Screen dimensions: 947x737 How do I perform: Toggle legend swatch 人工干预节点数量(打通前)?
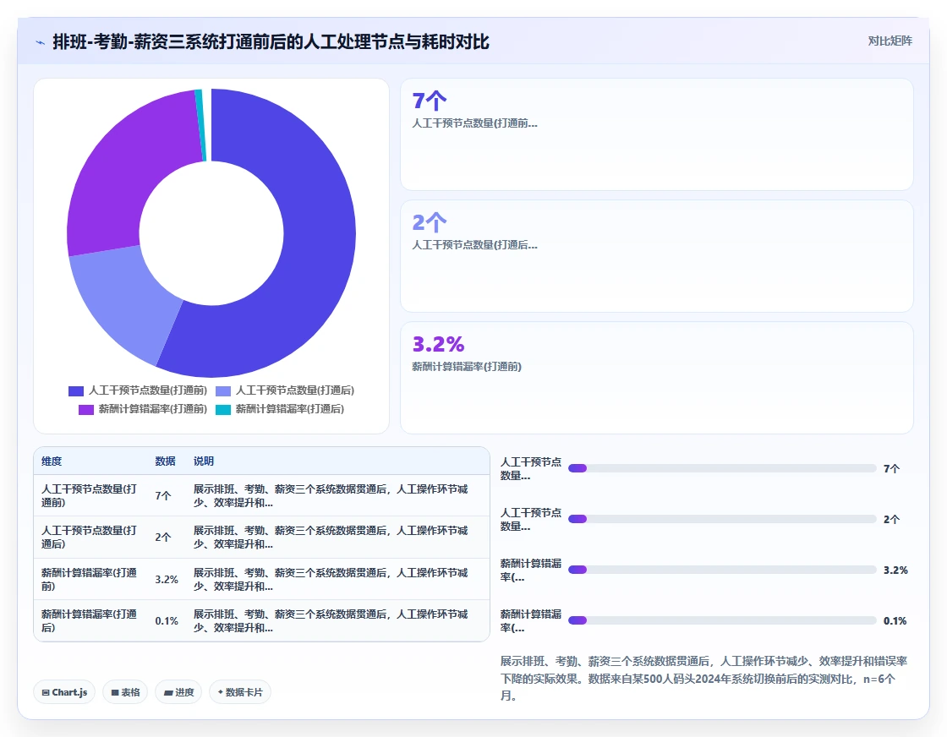[x=76, y=391]
